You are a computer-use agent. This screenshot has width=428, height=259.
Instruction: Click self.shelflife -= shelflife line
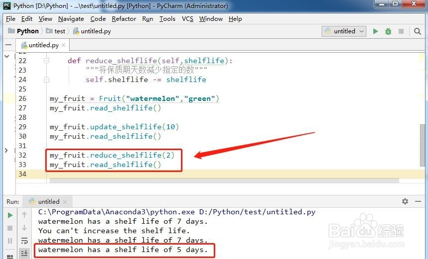(x=146, y=80)
